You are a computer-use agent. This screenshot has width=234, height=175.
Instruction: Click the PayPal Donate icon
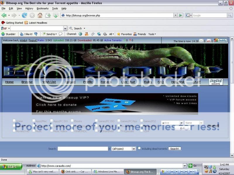[216, 82]
